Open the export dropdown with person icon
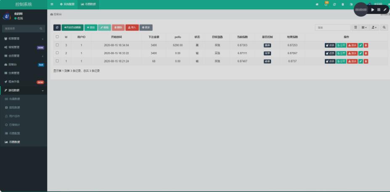 point(374,27)
